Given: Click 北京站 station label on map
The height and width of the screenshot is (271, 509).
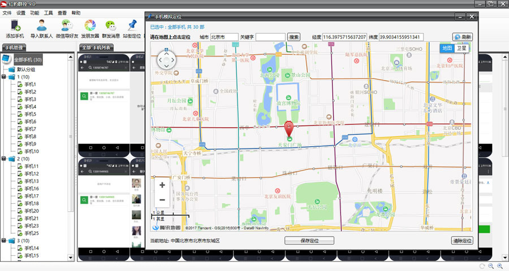Looking at the screenshot, I should click(x=355, y=145).
